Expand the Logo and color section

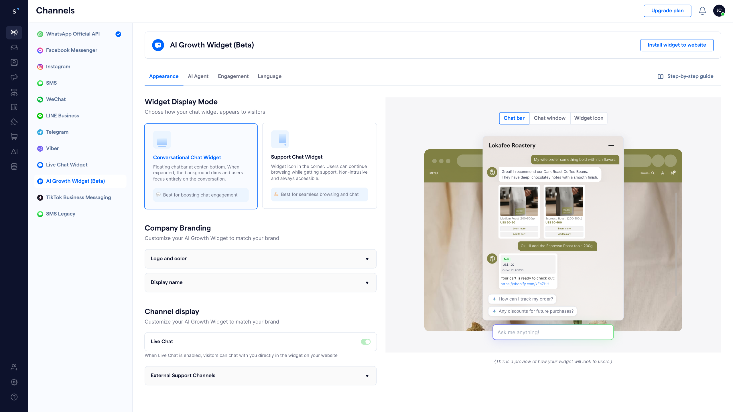pos(260,259)
